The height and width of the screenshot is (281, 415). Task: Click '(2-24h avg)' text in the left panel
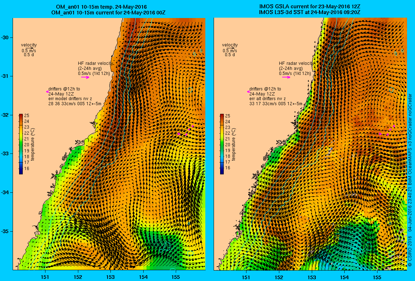coord(90,68)
